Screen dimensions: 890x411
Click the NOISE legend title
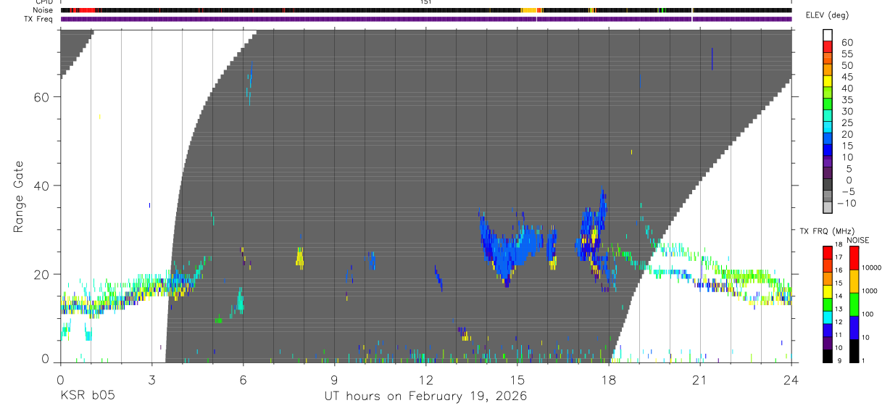pos(857,241)
